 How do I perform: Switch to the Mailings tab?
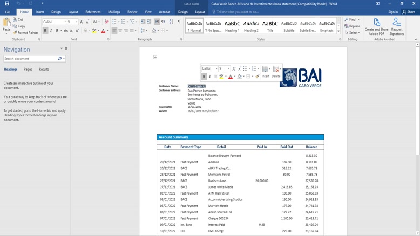114,12
